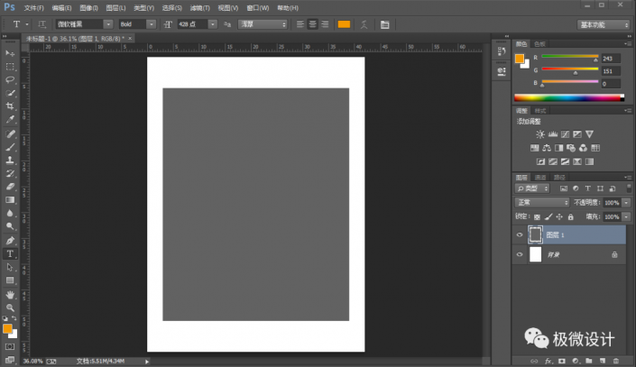Image resolution: width=636 pixels, height=367 pixels.
Task: Select the Zoom tool in toolbox
Action: point(10,307)
